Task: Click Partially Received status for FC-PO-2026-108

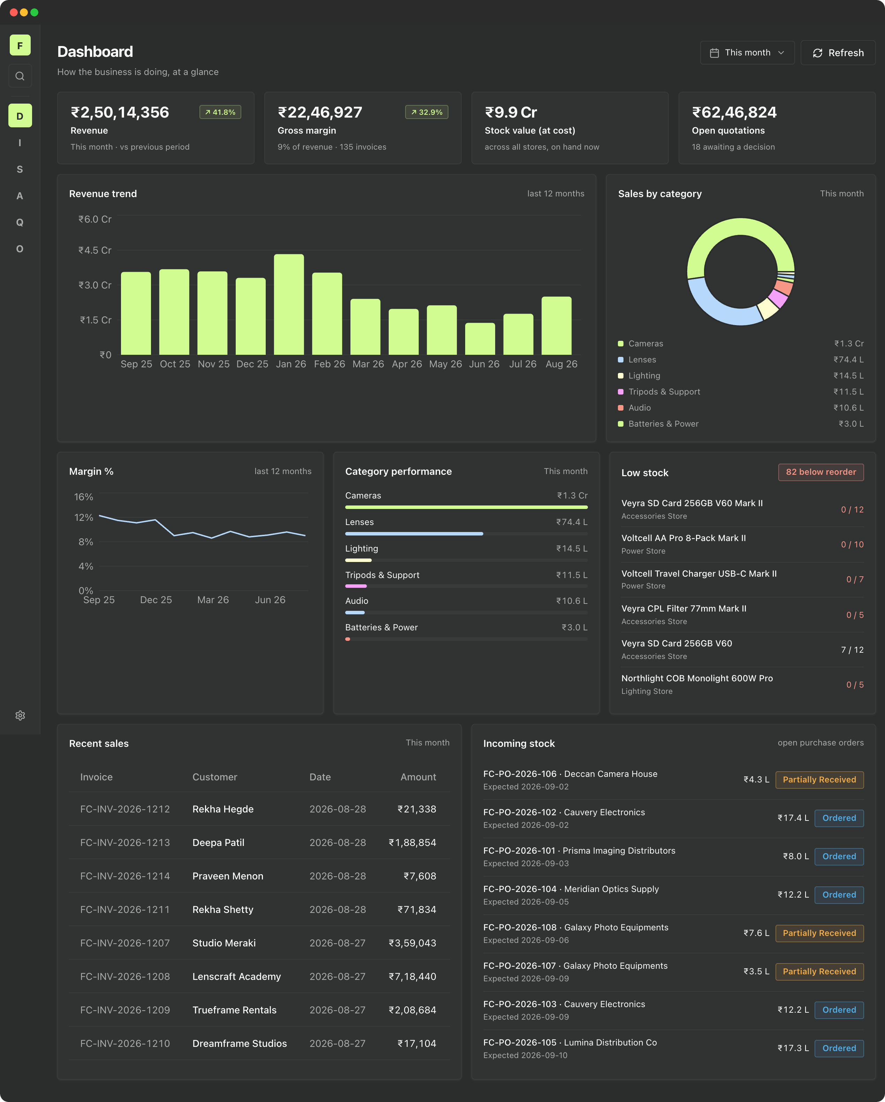Action: click(819, 933)
